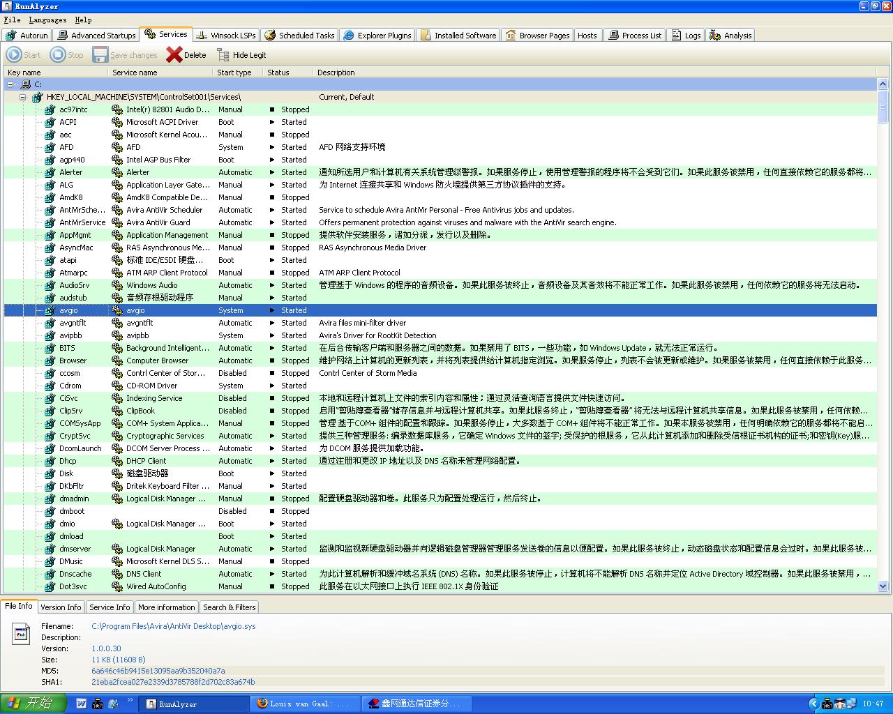Open the Help menu
The width and height of the screenshot is (893, 714).
point(83,20)
